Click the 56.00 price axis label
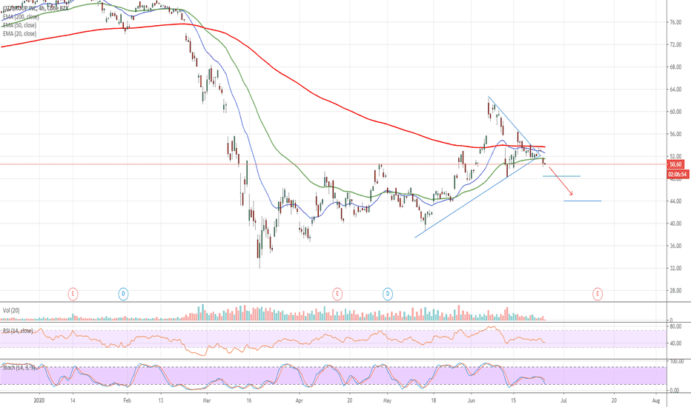 pyautogui.click(x=675, y=134)
